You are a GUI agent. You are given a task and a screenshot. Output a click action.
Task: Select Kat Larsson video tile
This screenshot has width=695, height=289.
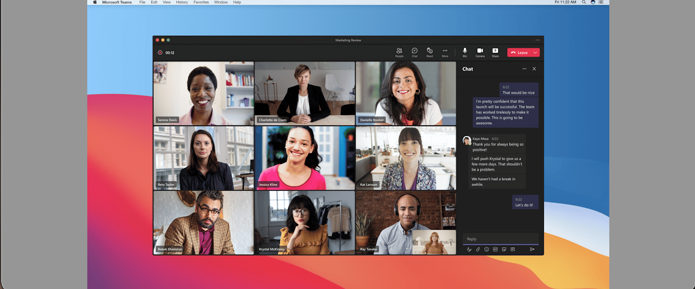(x=406, y=158)
